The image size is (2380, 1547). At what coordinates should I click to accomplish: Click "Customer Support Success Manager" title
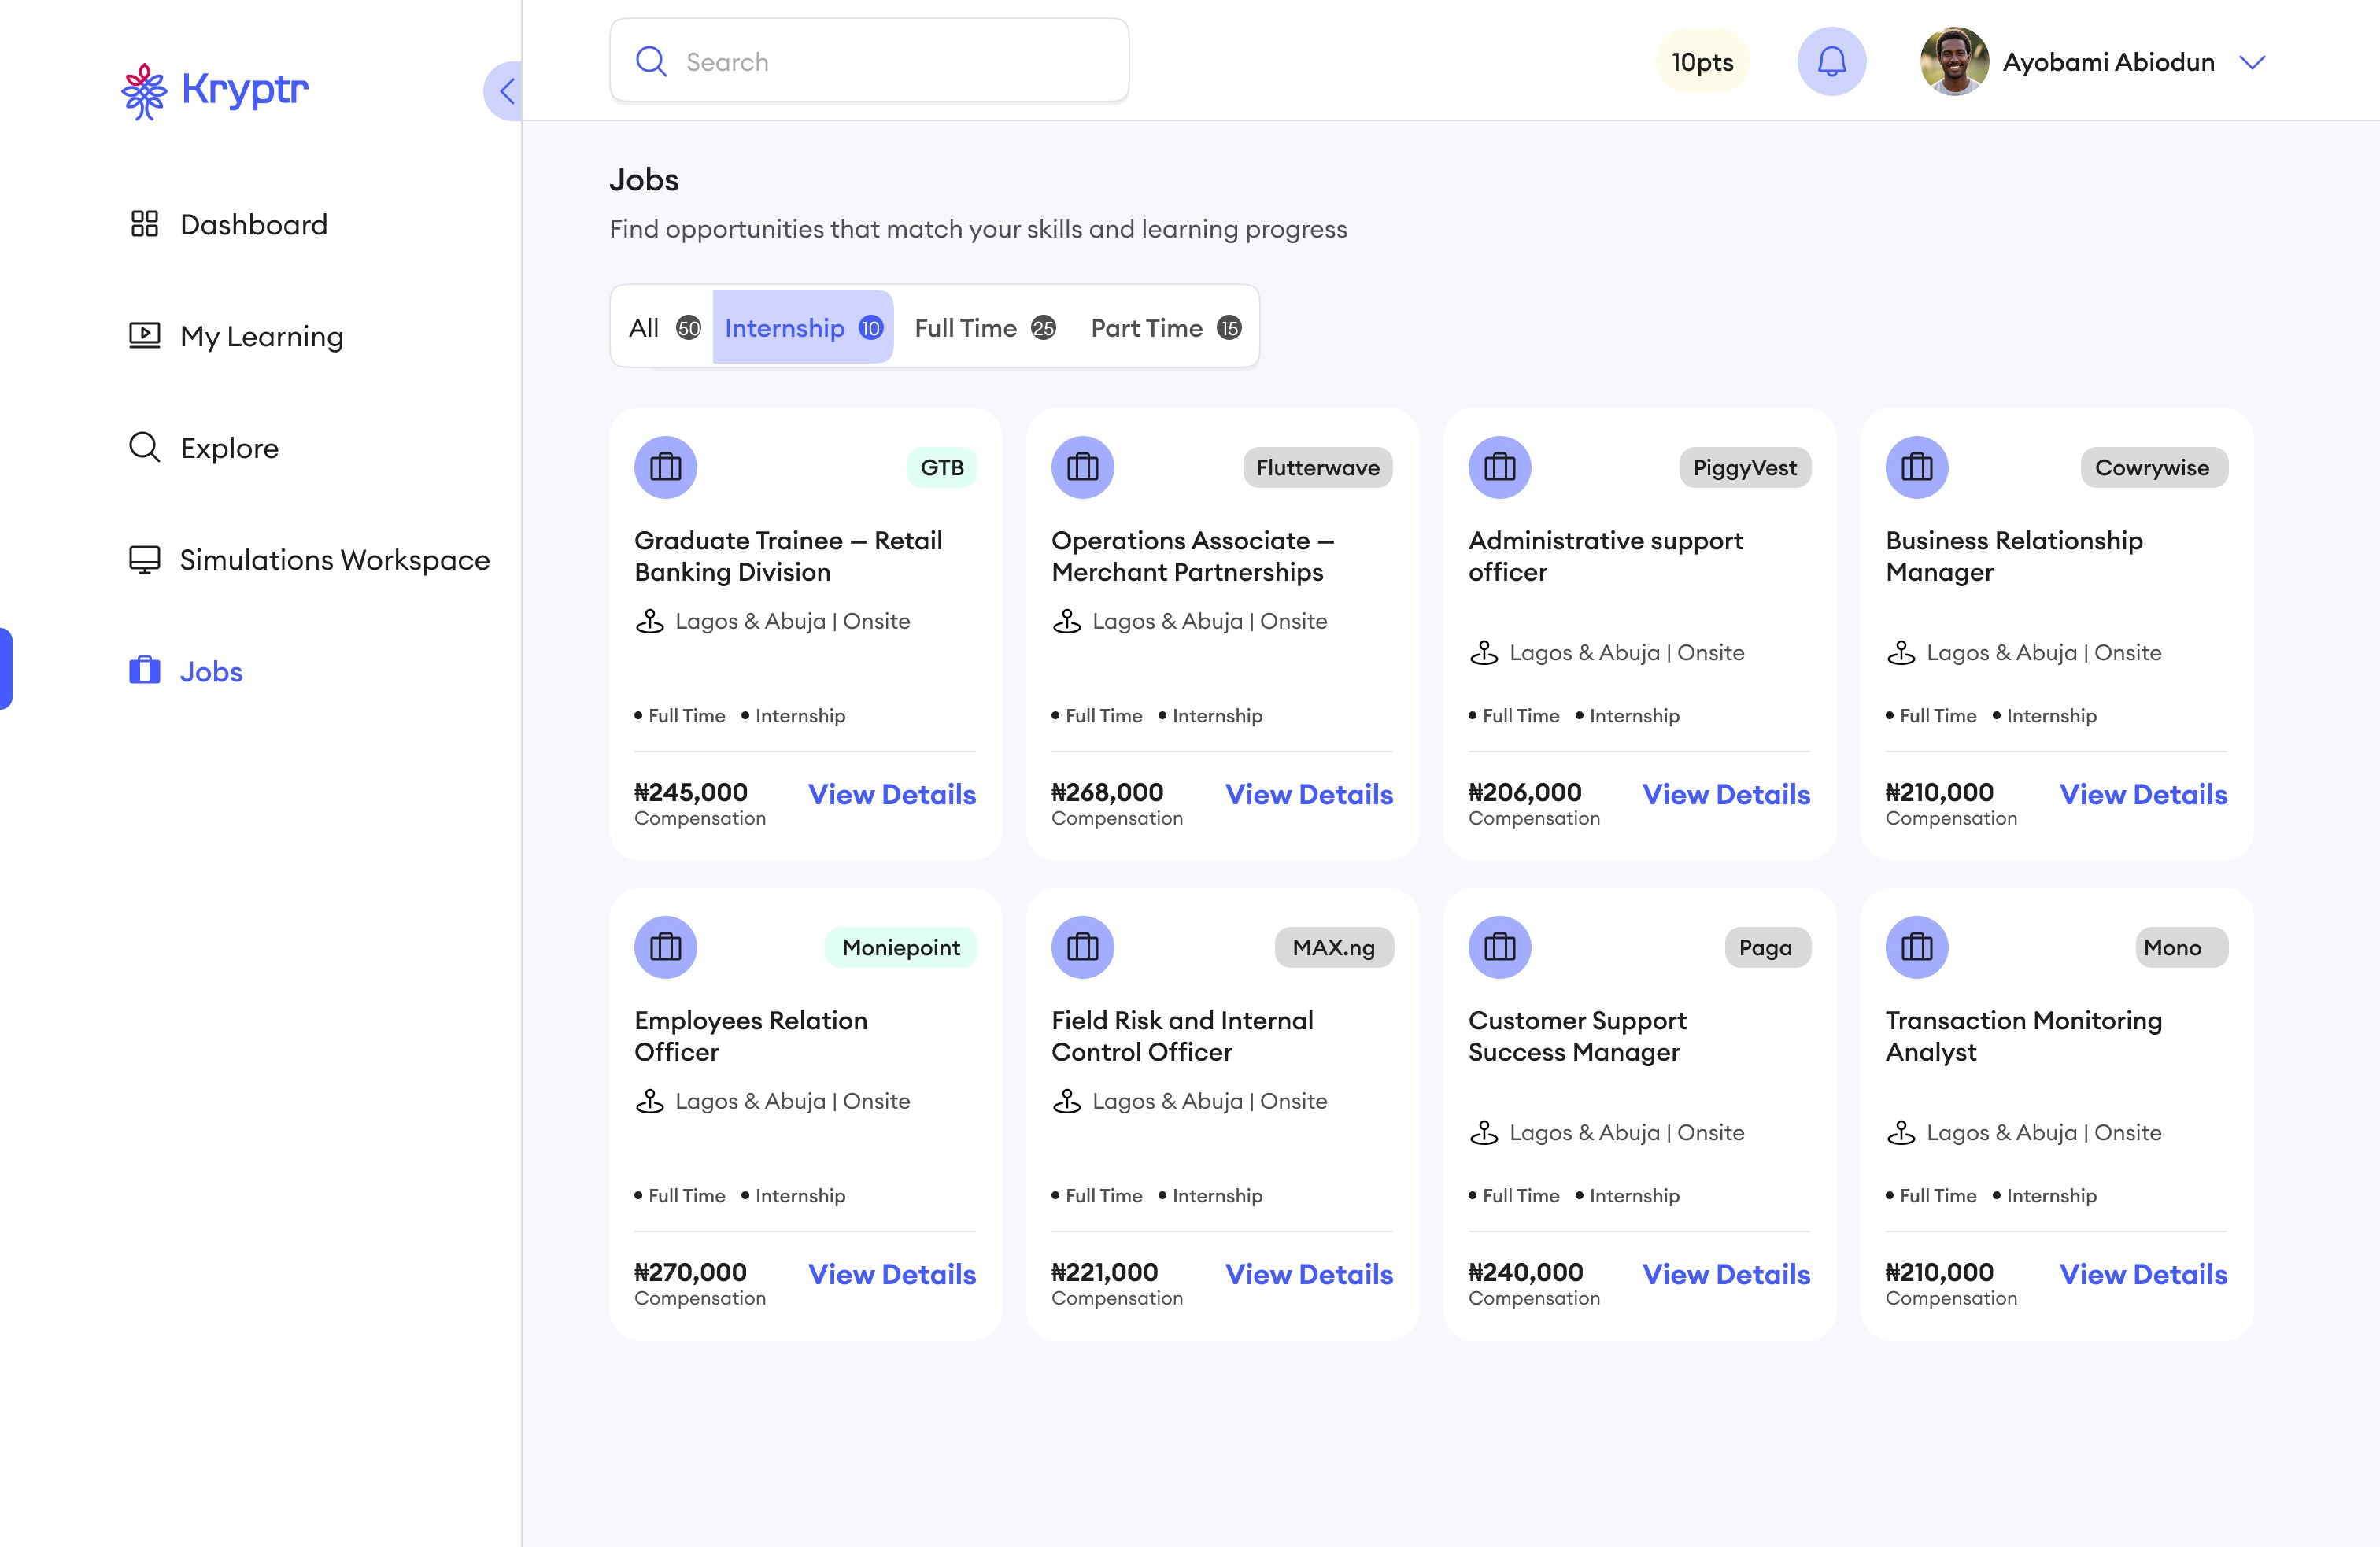1577,1036
